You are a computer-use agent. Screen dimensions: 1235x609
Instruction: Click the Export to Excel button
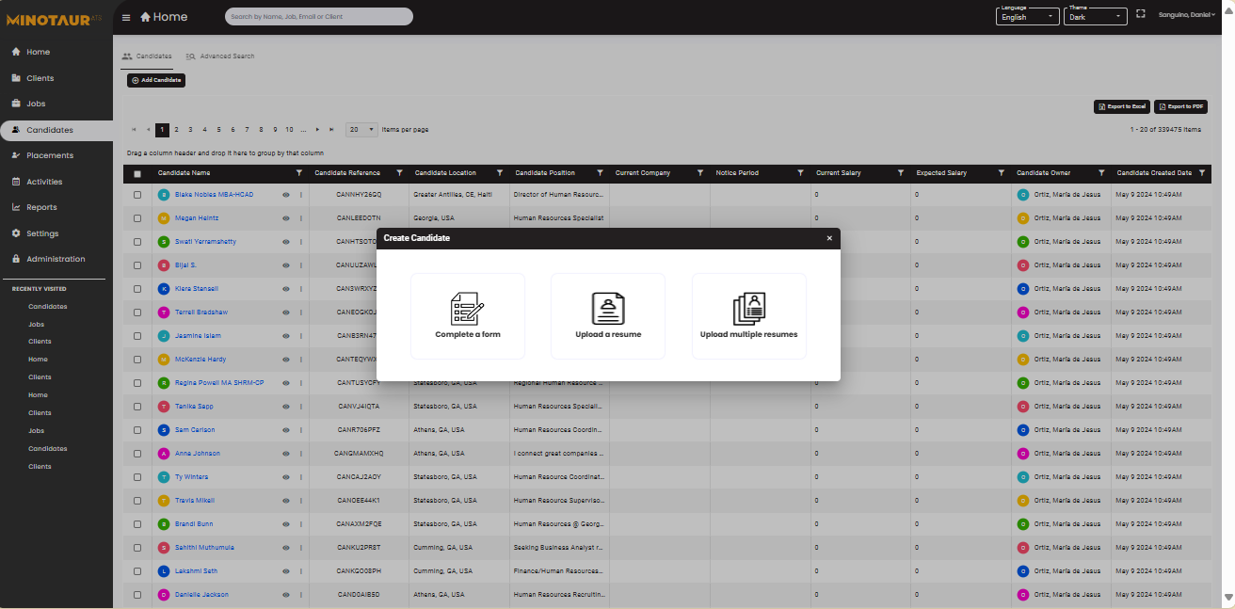point(1121,106)
